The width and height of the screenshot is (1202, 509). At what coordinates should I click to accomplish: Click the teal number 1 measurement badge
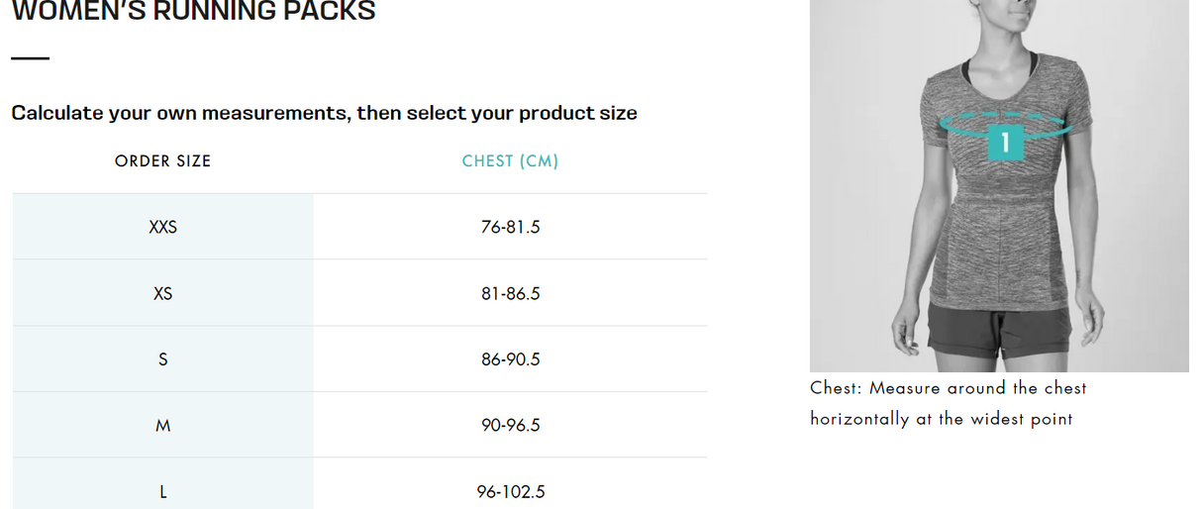pyautogui.click(x=1004, y=143)
